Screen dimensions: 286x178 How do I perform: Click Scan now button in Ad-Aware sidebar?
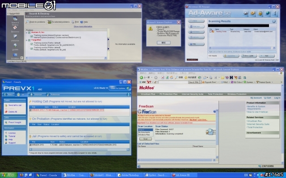click(196, 27)
